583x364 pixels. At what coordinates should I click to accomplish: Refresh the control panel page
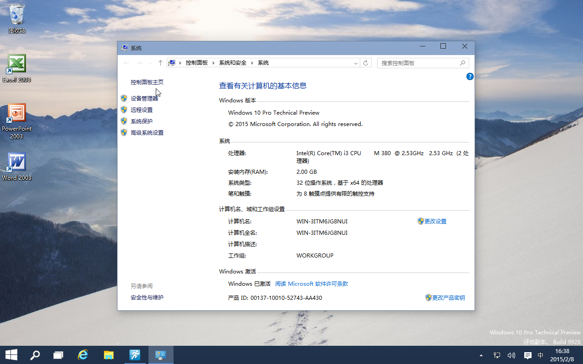click(x=366, y=63)
